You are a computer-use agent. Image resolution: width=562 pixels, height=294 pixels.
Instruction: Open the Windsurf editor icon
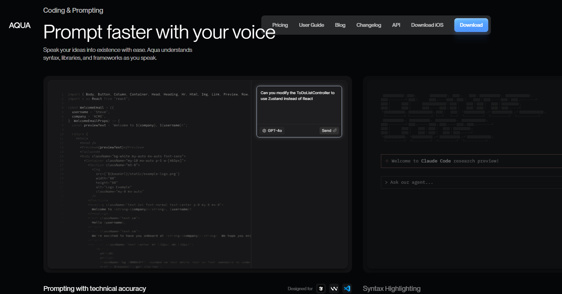click(x=334, y=289)
